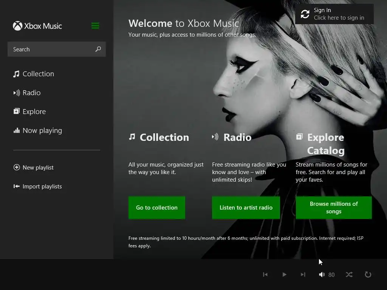This screenshot has height=290, width=387.
Task: Click 'All your music, organized' description
Action: click(x=166, y=168)
